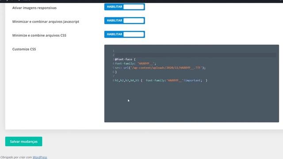This screenshot has width=283, height=159.
Task: Click the h1,h2,h3,h4,h5 rule line
Action: point(161,80)
